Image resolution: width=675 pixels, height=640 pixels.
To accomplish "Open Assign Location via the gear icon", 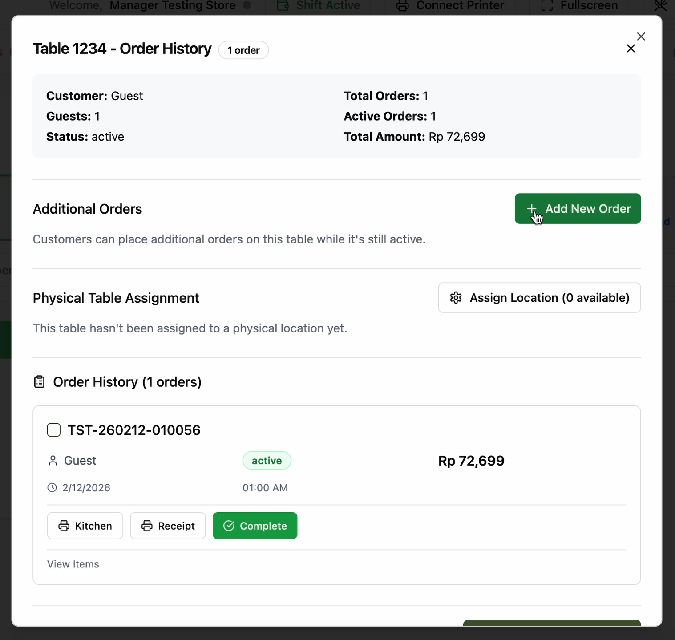I will point(456,298).
